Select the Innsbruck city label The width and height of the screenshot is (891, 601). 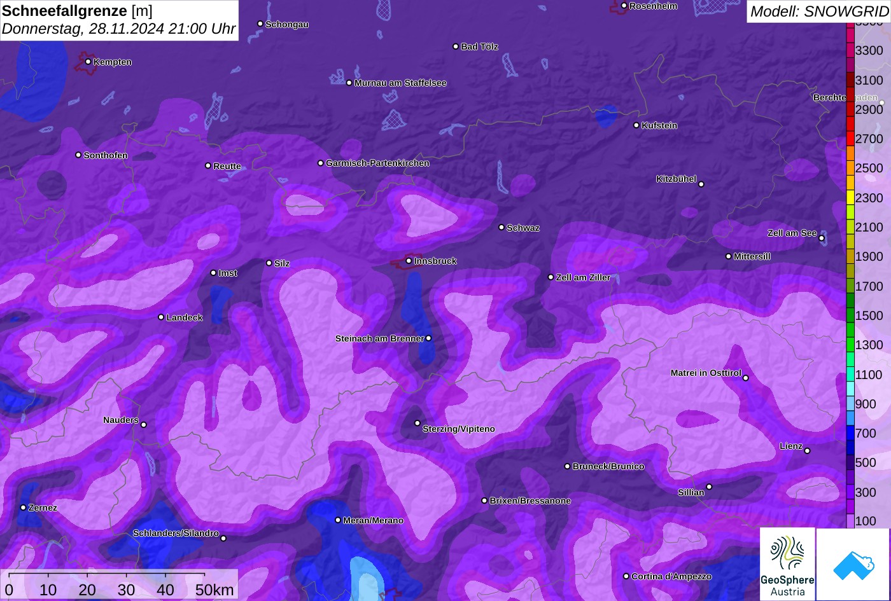pos(435,261)
